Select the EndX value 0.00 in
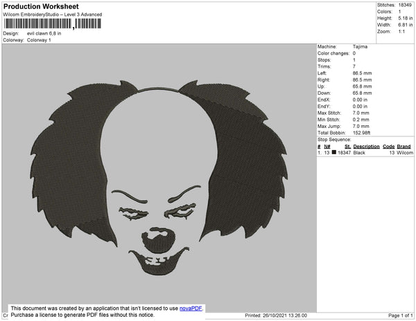 (360, 100)
